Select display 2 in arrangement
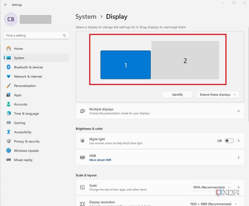The height and width of the screenshot is (206, 249). coord(185,60)
